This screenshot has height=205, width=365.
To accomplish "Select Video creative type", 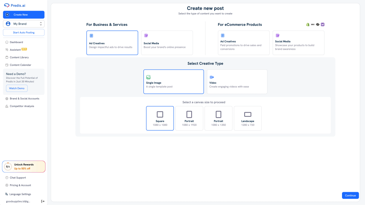I will (x=237, y=82).
